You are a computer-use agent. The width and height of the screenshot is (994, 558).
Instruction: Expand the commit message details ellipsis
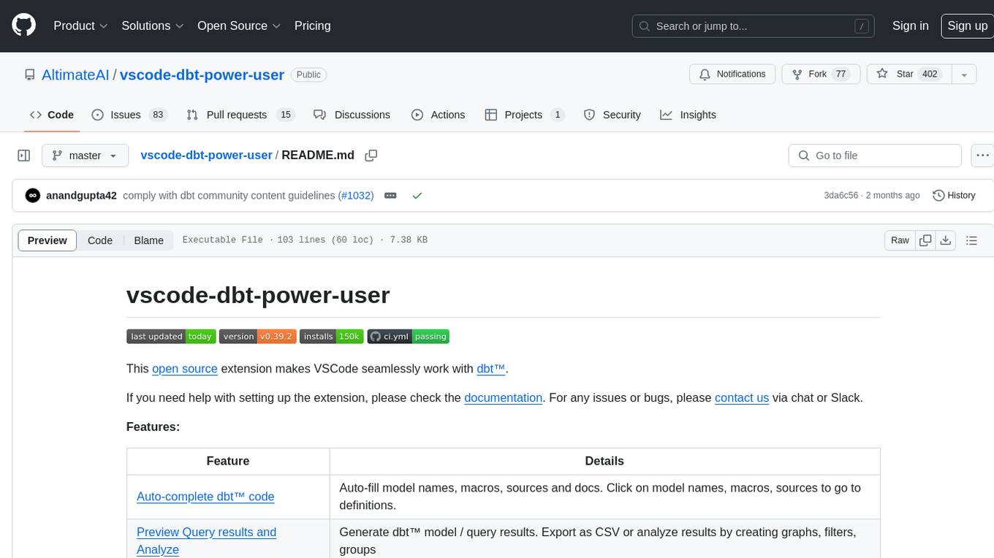coord(390,196)
